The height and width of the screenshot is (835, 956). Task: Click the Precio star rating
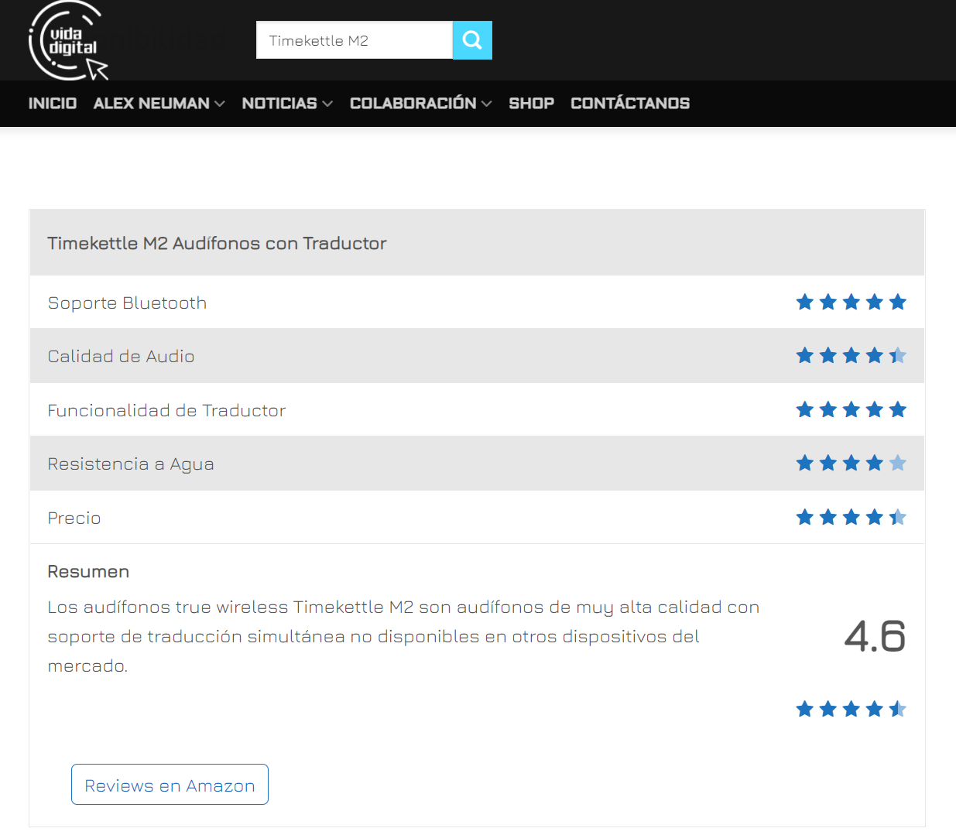coord(851,517)
